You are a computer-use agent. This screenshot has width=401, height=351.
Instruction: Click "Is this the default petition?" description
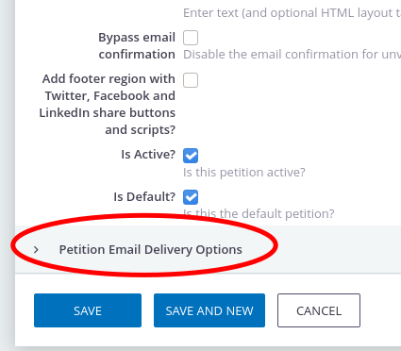click(x=259, y=214)
